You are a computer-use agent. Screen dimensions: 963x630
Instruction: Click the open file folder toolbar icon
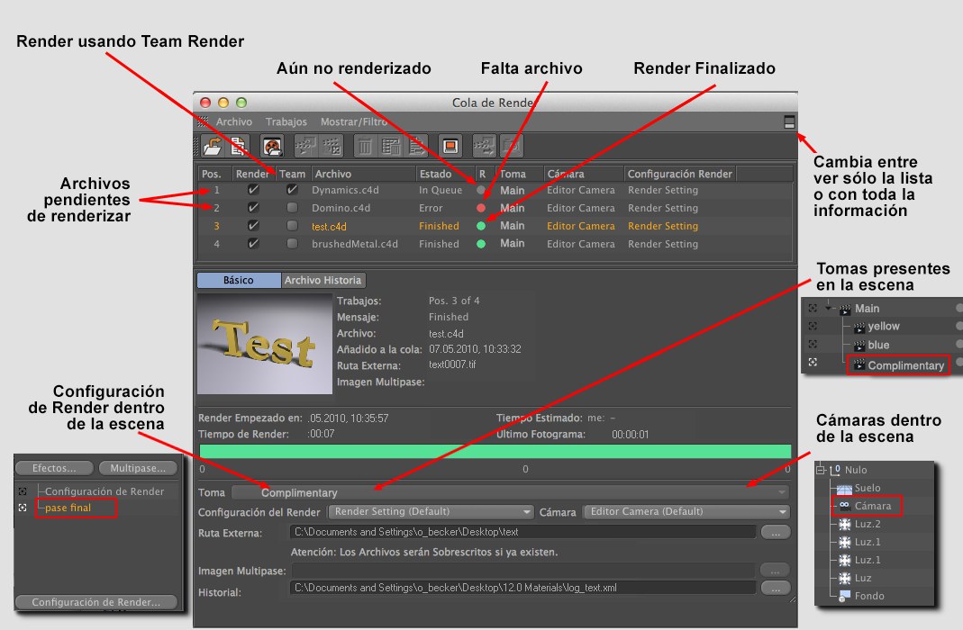tap(213, 145)
